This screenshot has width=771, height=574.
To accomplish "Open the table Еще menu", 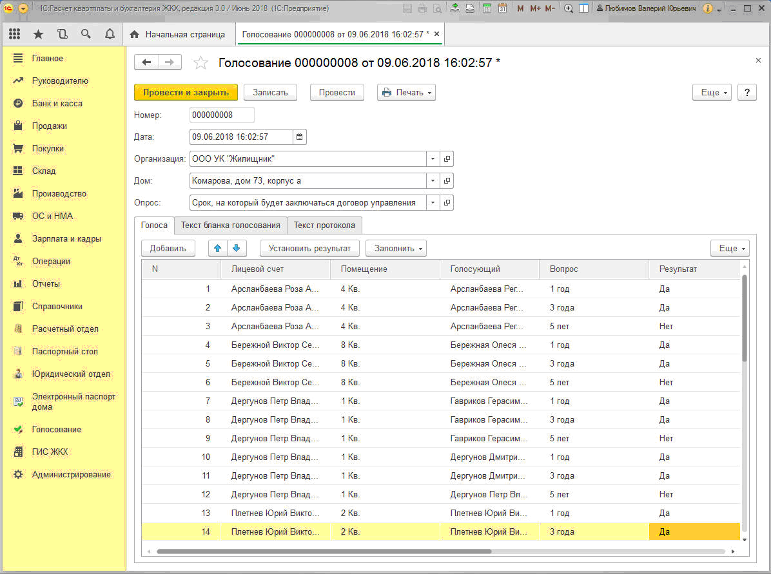I will (x=730, y=248).
